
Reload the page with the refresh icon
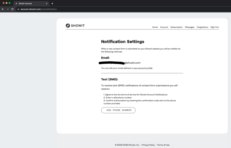[12, 9]
